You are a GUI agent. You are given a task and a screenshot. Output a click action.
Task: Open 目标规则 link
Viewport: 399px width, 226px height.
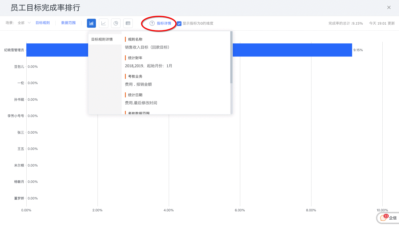[x=43, y=23]
